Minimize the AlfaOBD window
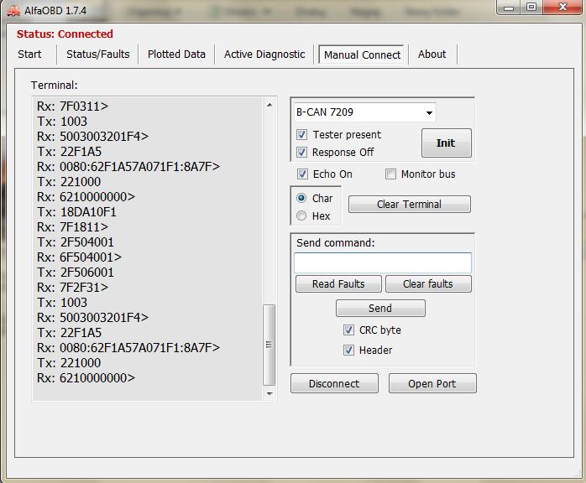The height and width of the screenshot is (483, 586). point(509,8)
